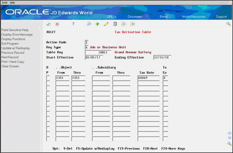Click the OP option field in the 1351 row
Screen dimensions: 233x153
click(48, 78)
